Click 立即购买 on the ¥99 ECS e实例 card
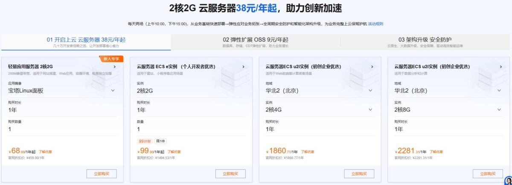 tap(230, 173)
